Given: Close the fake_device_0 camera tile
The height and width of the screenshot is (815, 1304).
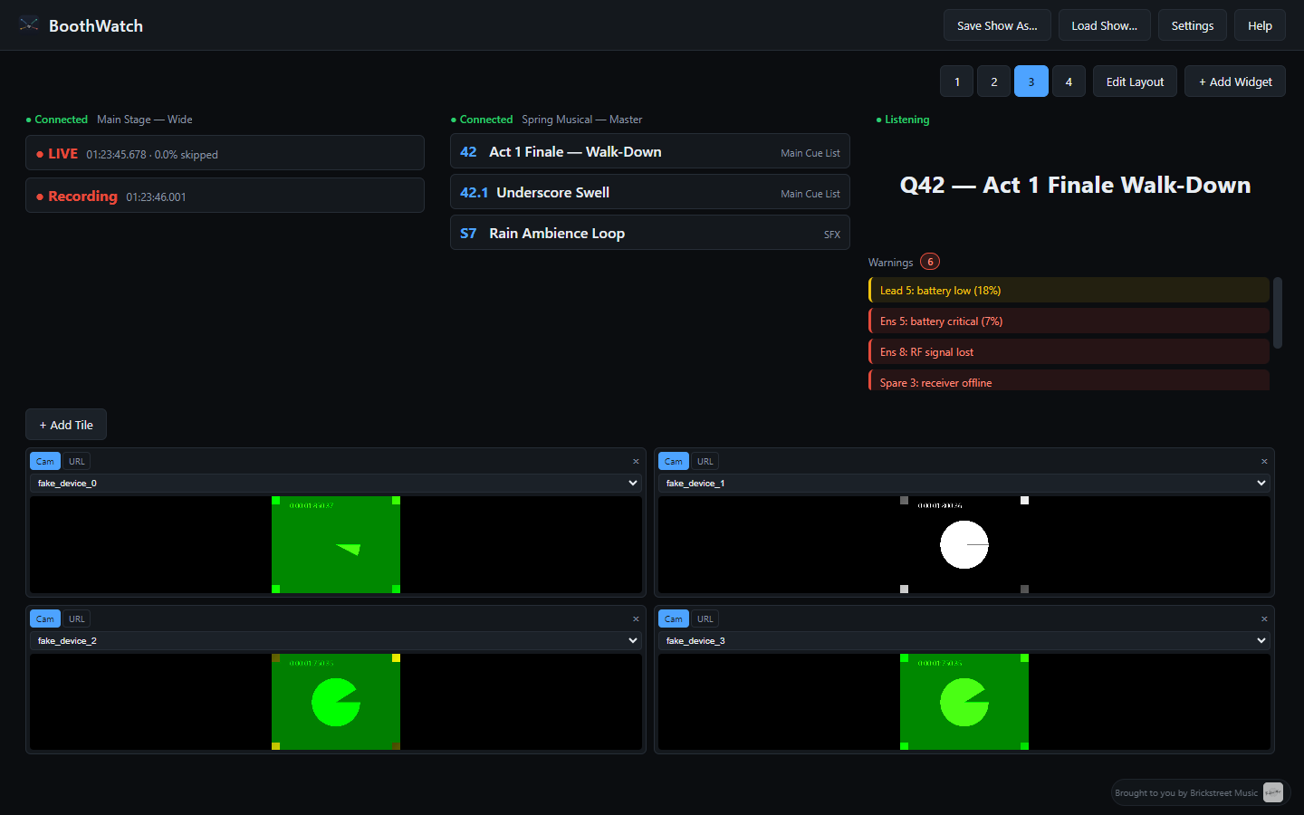Looking at the screenshot, I should point(636,462).
